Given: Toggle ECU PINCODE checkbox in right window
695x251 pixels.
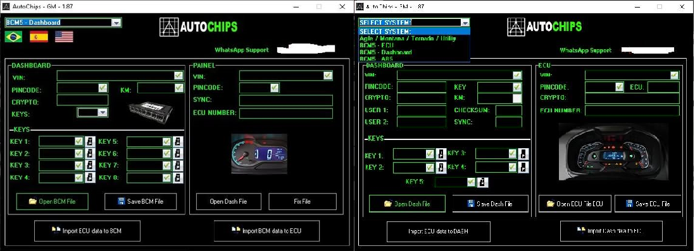Looking at the screenshot, I should pos(619,86).
